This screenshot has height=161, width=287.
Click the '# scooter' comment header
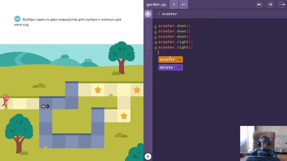pyautogui.click(x=167, y=14)
